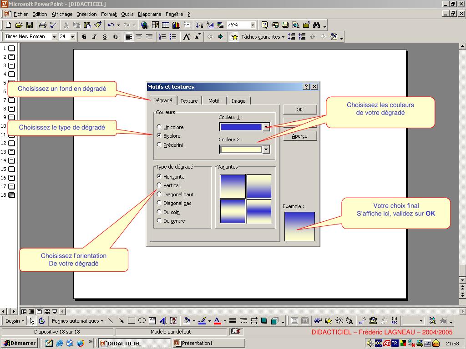The image size is (466, 349).
Task: Center align the text
Action: [139, 37]
